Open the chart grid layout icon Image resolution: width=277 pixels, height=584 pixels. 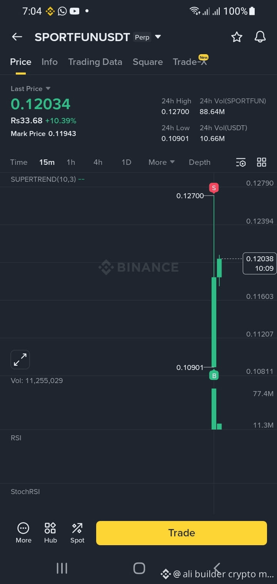(262, 163)
